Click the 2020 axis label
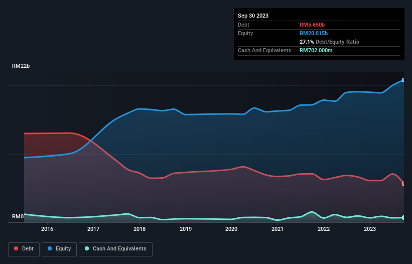The image size is (412, 264). (231, 229)
